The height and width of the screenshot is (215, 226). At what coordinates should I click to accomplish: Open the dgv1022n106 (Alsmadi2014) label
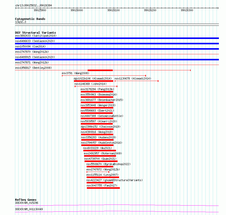click(x=93, y=78)
